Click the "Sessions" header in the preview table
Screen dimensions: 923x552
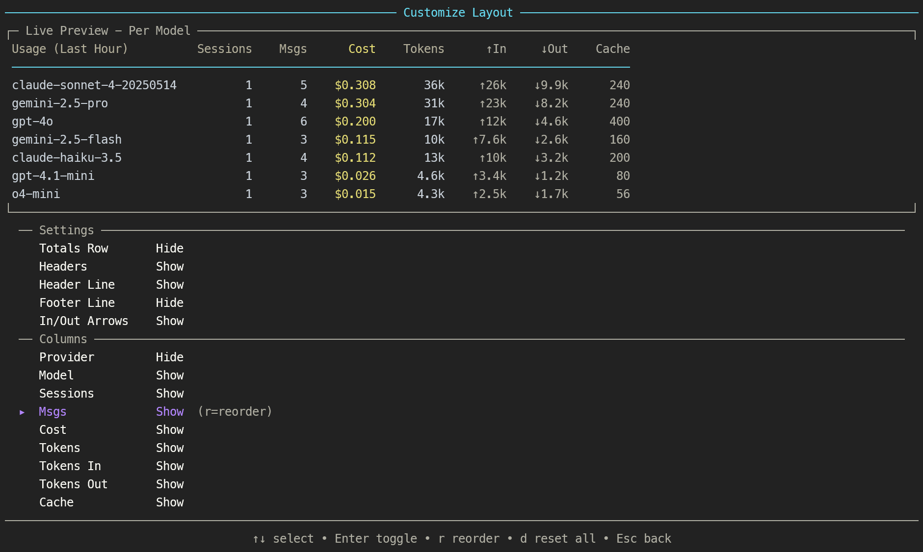pos(225,49)
